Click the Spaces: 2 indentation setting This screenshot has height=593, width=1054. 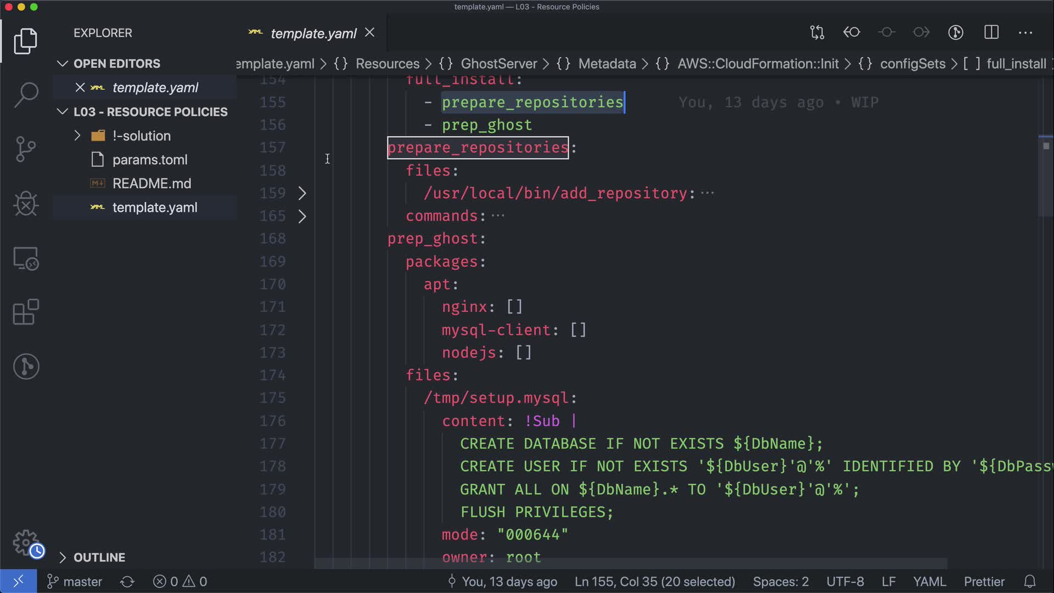coord(781,581)
